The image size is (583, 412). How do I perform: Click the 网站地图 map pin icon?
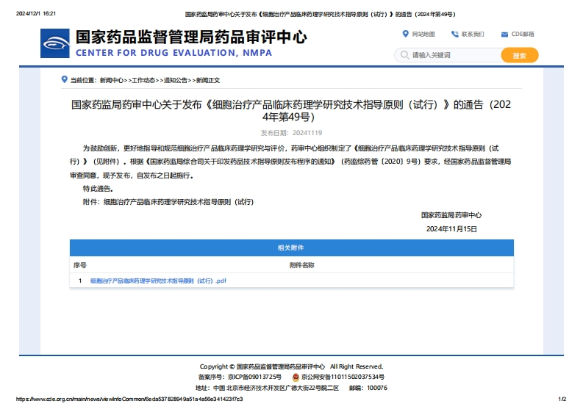pyautogui.click(x=405, y=34)
